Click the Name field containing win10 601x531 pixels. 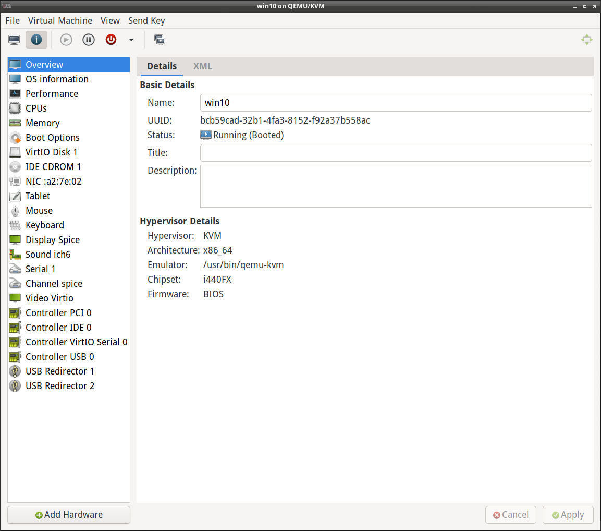point(396,103)
